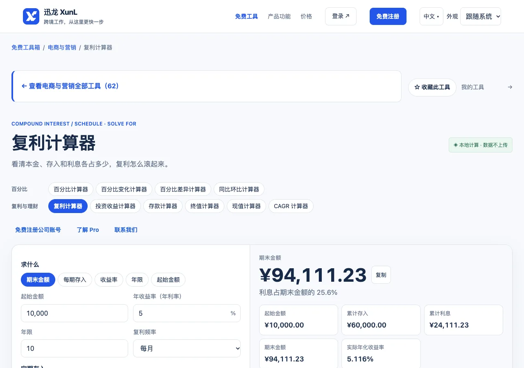
Task: Switch to the 终值计算器 tool
Action: [205, 206]
